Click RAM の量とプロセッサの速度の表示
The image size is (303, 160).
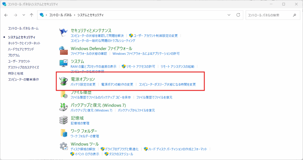(x=94, y=67)
